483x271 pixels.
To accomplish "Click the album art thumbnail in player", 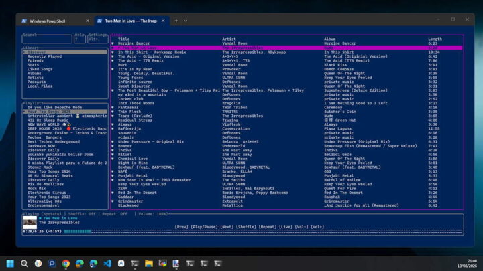I will pos(30,222).
